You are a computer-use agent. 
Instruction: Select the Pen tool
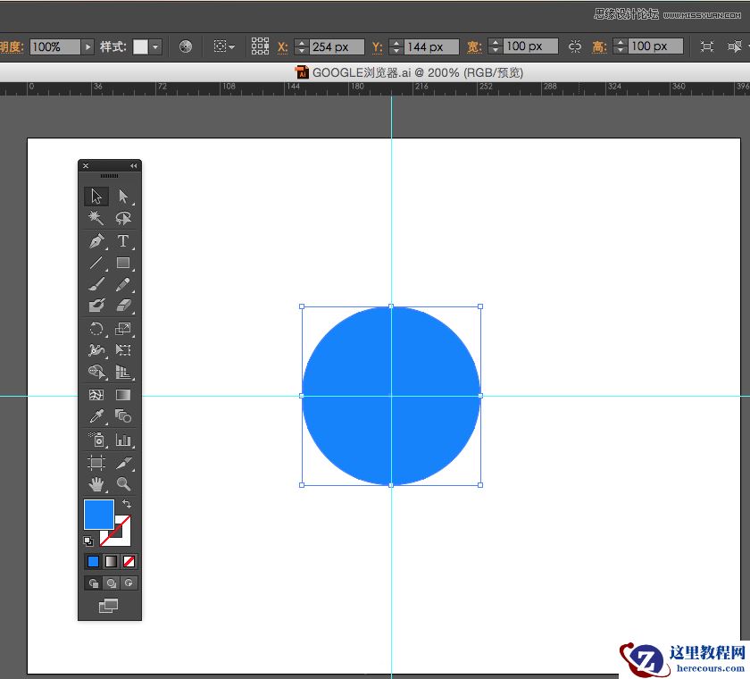tap(95, 240)
